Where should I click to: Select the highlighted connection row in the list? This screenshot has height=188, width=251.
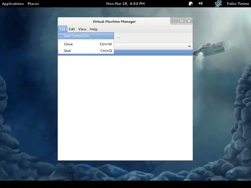click(x=153, y=53)
